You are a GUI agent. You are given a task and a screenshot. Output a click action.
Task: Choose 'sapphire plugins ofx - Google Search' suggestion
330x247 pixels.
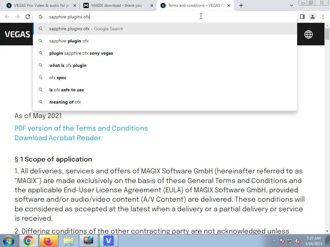pos(165,29)
